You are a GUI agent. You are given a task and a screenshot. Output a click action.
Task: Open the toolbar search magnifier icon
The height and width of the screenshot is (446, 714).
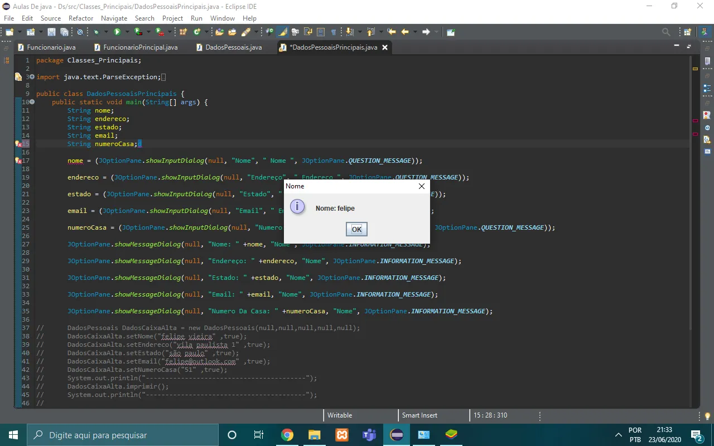pyautogui.click(x=666, y=32)
